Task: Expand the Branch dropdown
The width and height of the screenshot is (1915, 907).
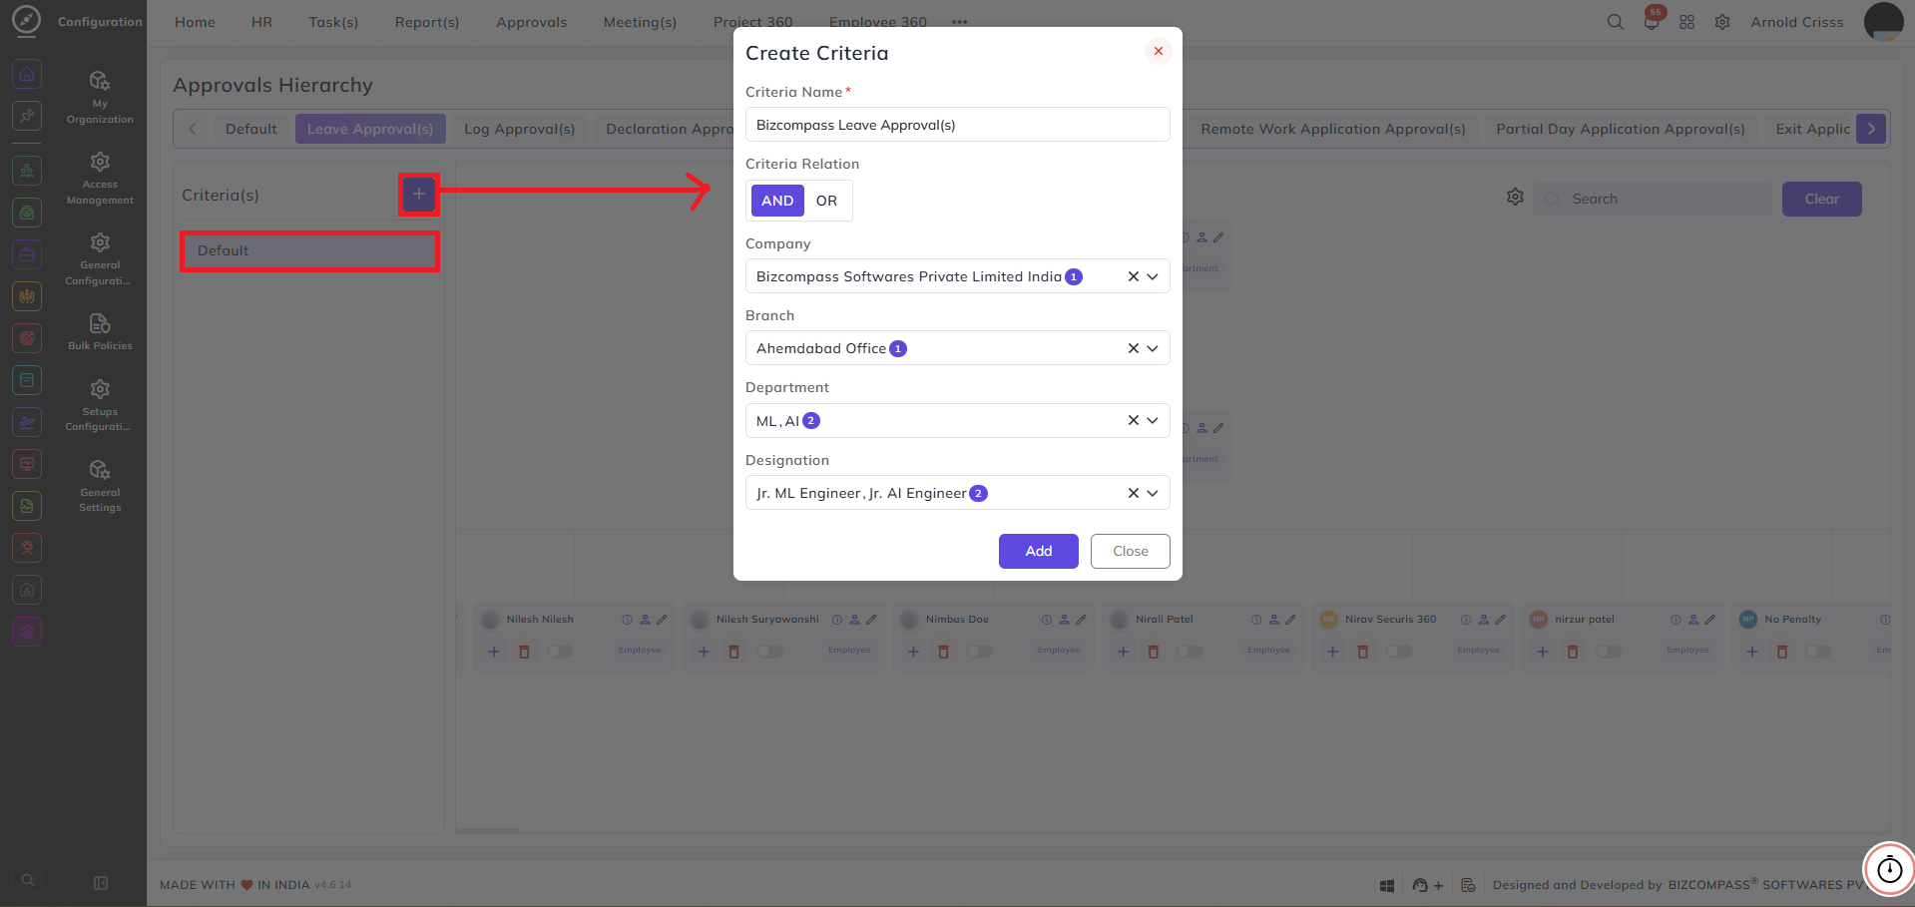Action: [1153, 348]
